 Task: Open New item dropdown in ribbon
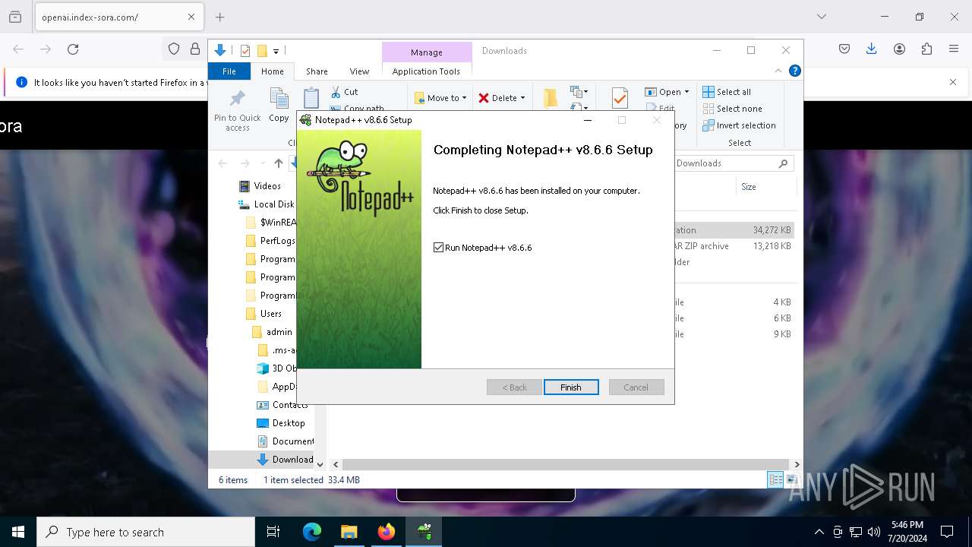point(579,92)
